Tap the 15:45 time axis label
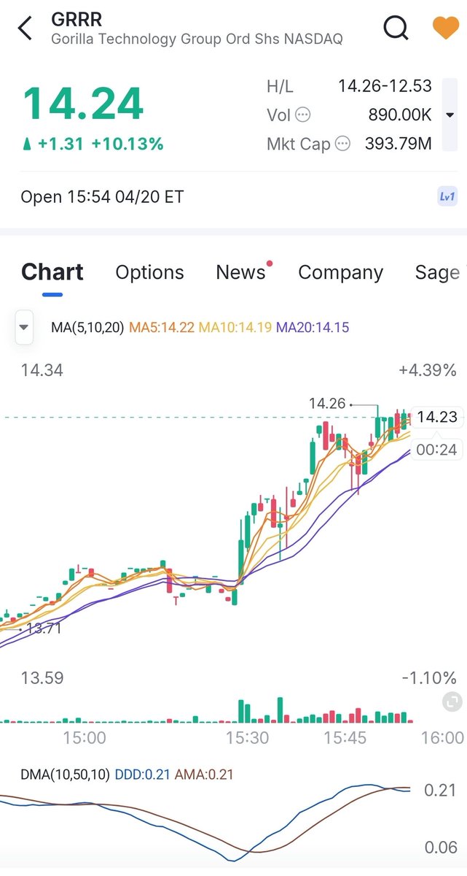The height and width of the screenshot is (876, 467). coord(345,738)
